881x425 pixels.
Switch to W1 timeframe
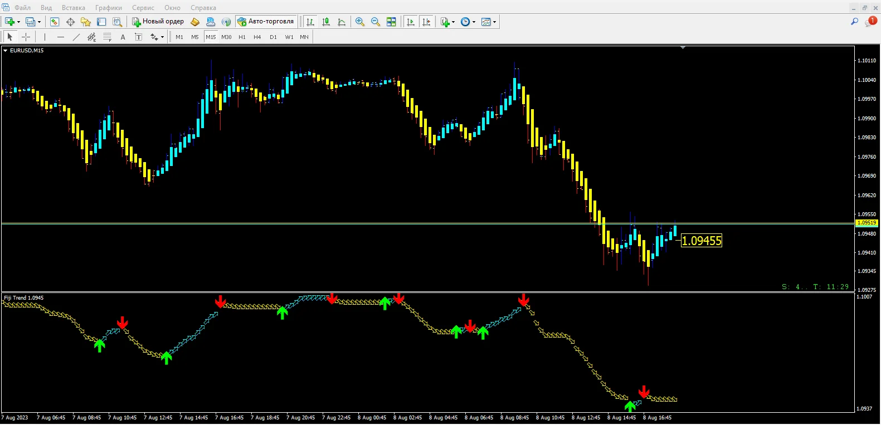coord(289,37)
